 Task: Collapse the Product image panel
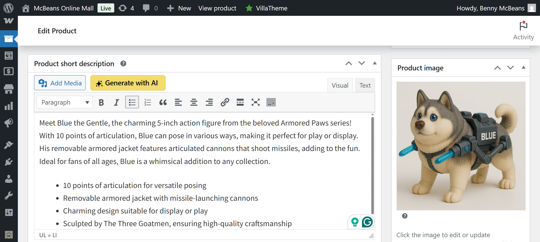click(524, 68)
